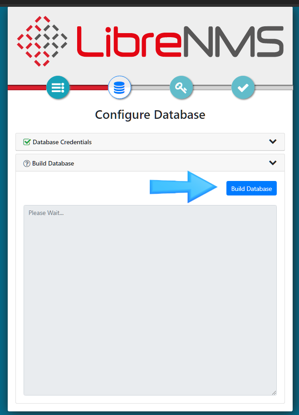
Task: Expand the Database Credentials chevron
Action: (x=273, y=142)
